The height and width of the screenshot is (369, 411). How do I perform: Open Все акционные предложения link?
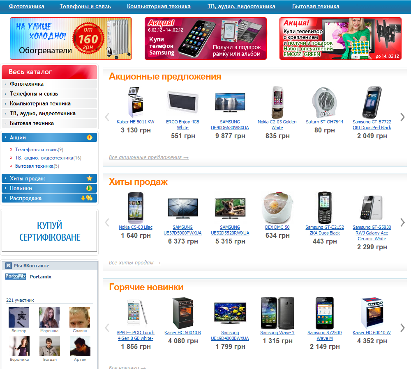click(149, 157)
